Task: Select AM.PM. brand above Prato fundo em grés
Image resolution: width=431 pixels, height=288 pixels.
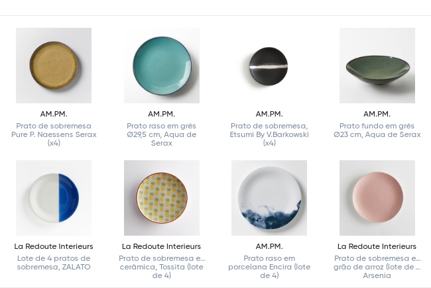Action: pyautogui.click(x=377, y=114)
